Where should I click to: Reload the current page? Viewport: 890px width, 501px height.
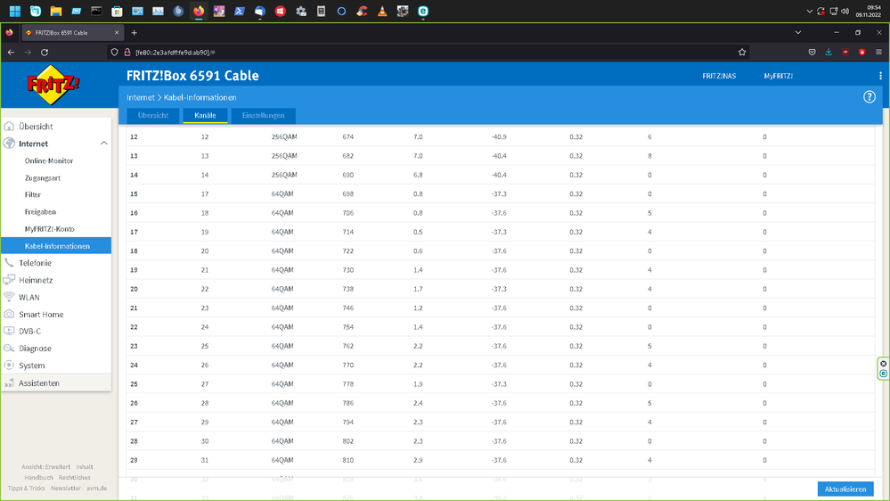[x=45, y=53]
